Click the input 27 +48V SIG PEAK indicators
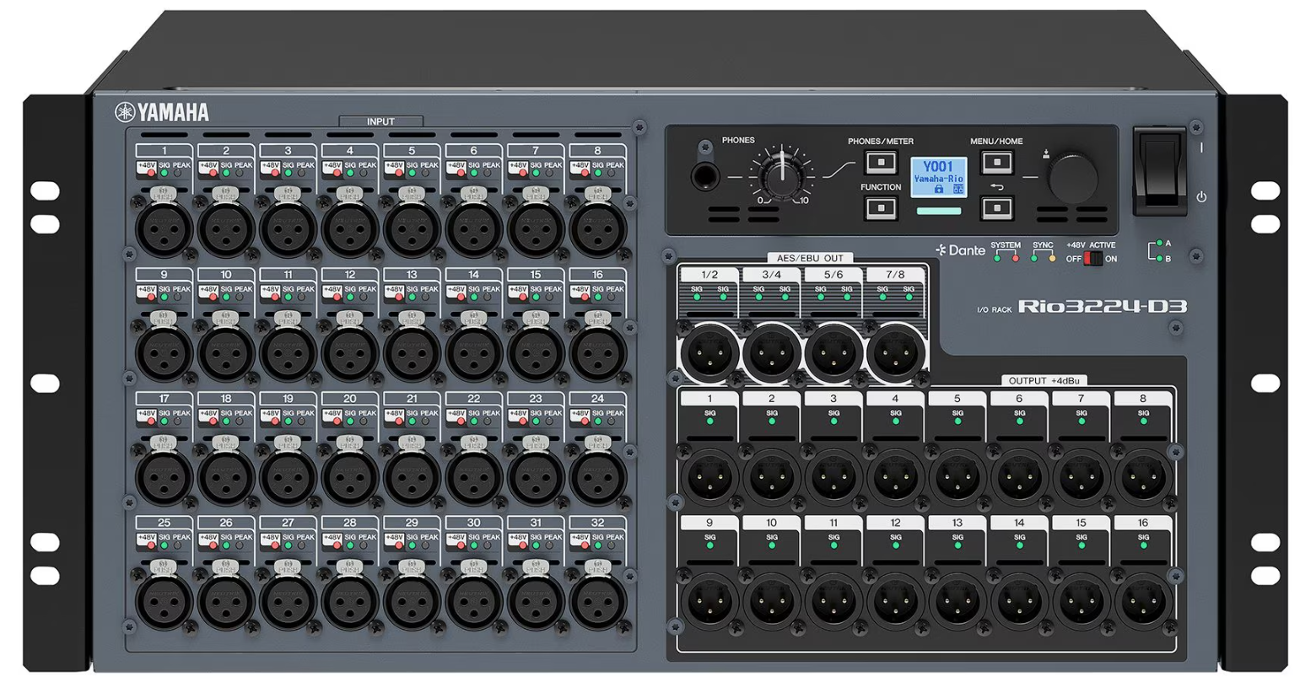The width and height of the screenshot is (1300, 693). coord(288,541)
